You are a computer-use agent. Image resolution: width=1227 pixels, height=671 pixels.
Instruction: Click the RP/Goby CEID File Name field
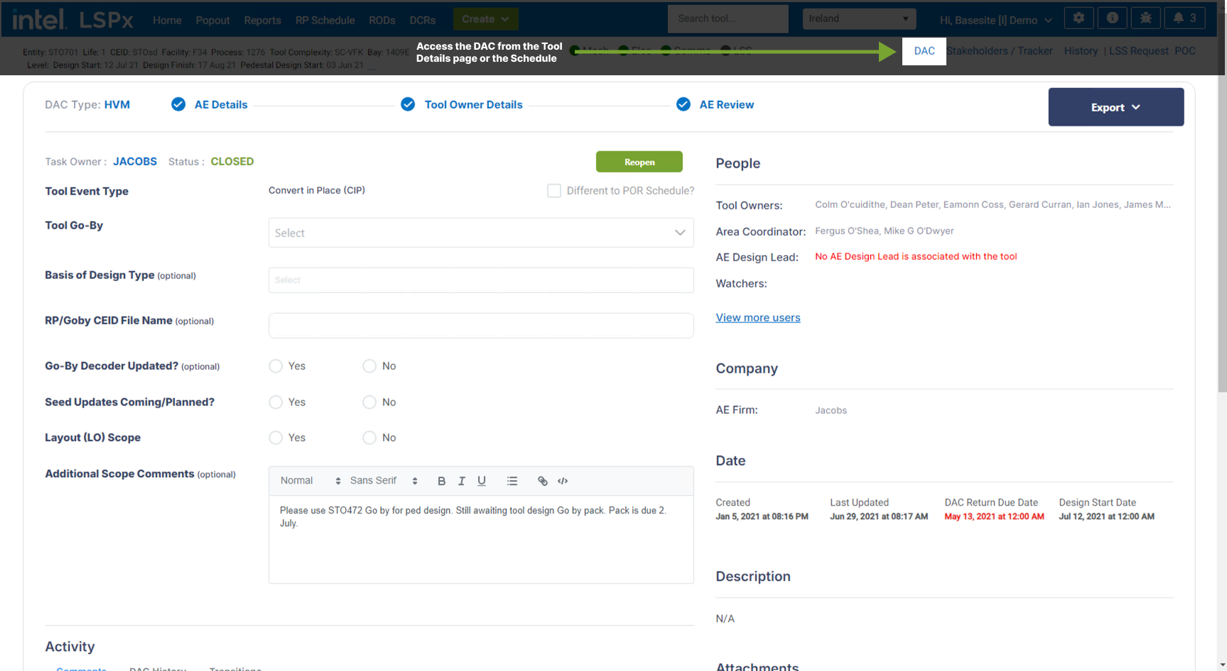point(480,326)
